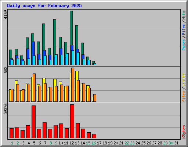Click the Files legend label
The width and height of the screenshot is (188, 147).
pyautogui.click(x=184, y=29)
